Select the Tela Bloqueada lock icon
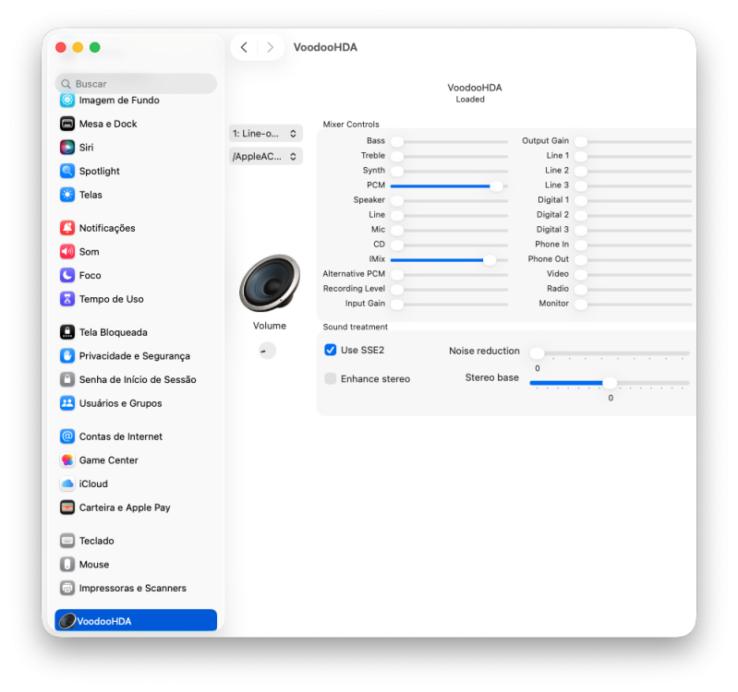The image size is (738, 692). tap(67, 332)
